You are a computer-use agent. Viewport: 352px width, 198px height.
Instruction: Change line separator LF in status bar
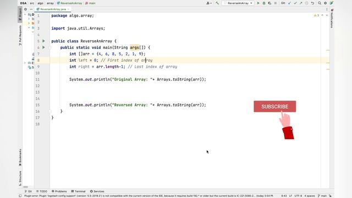[290, 196]
